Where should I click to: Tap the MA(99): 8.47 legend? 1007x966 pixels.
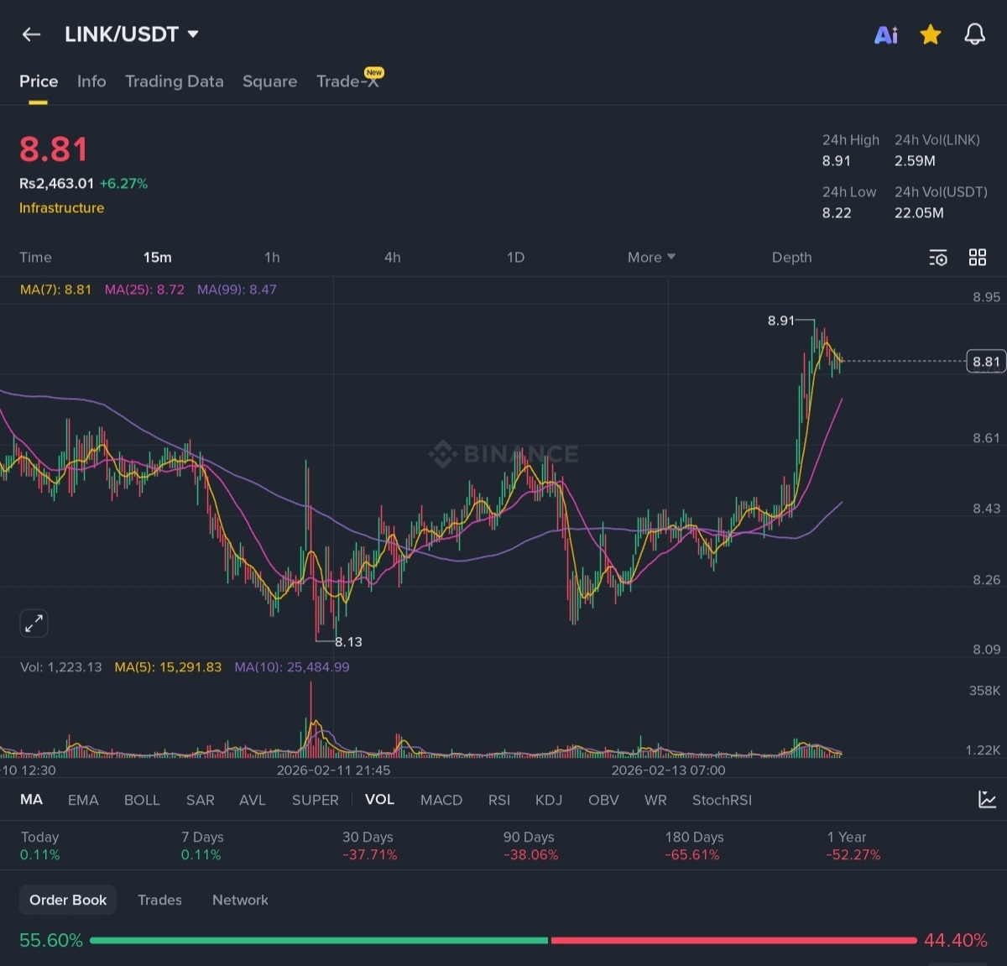click(x=237, y=290)
